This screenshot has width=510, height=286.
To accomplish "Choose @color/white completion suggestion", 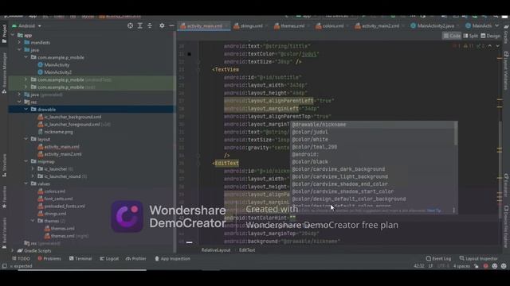I will pyautogui.click(x=372, y=140).
